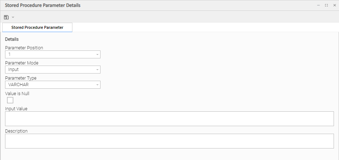This screenshot has height=160, width=339.
Task: Focus the Input Value text box
Action: (169, 119)
